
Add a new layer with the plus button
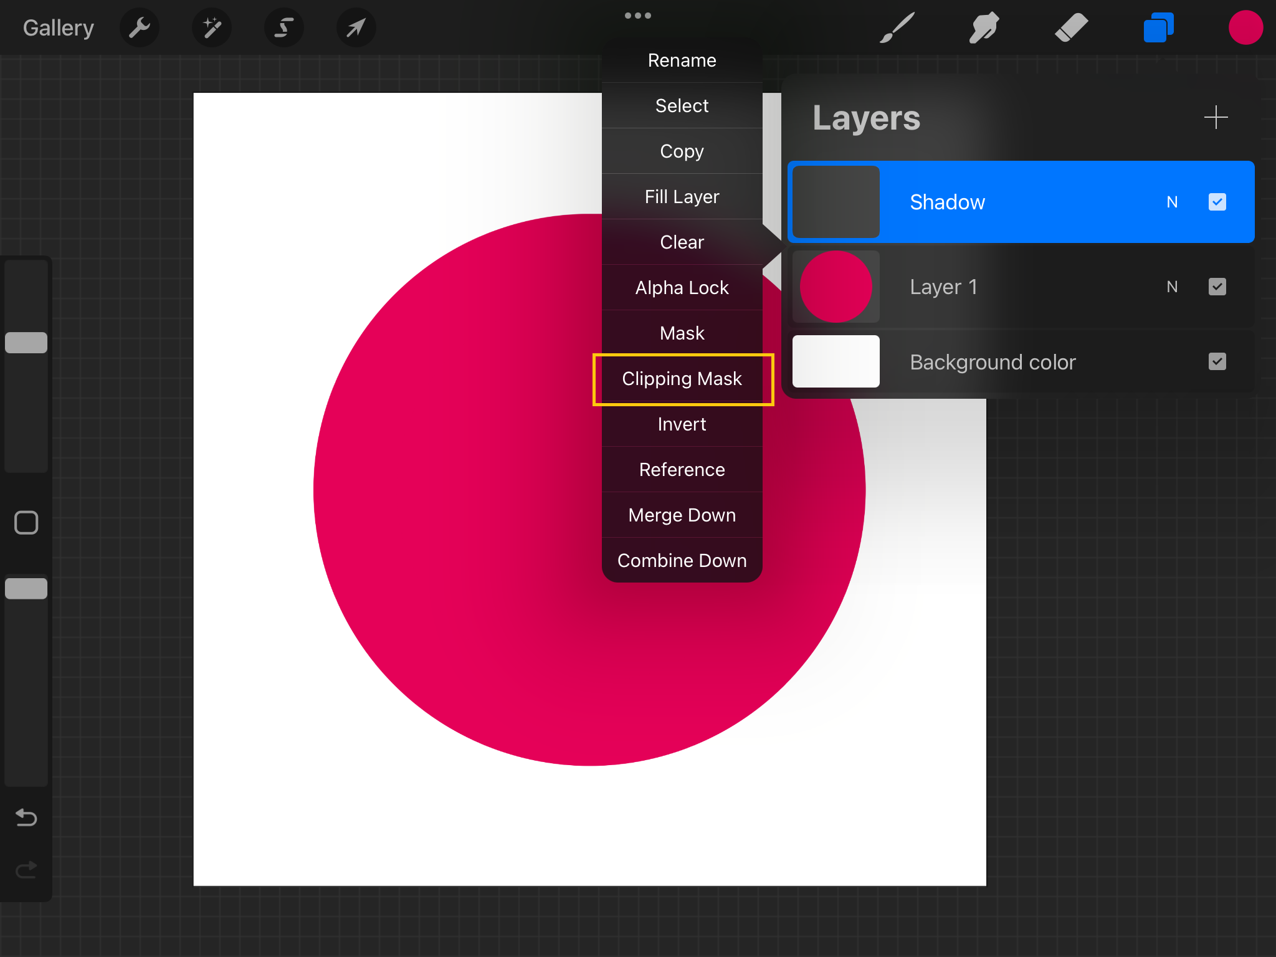(x=1216, y=117)
